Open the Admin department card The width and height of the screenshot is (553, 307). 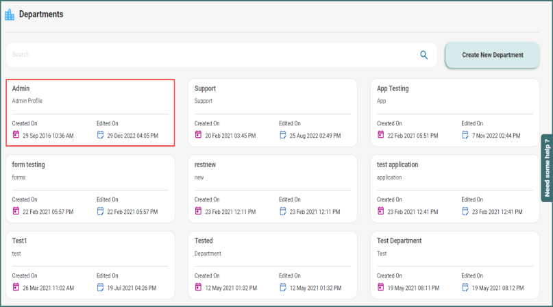[x=90, y=112]
